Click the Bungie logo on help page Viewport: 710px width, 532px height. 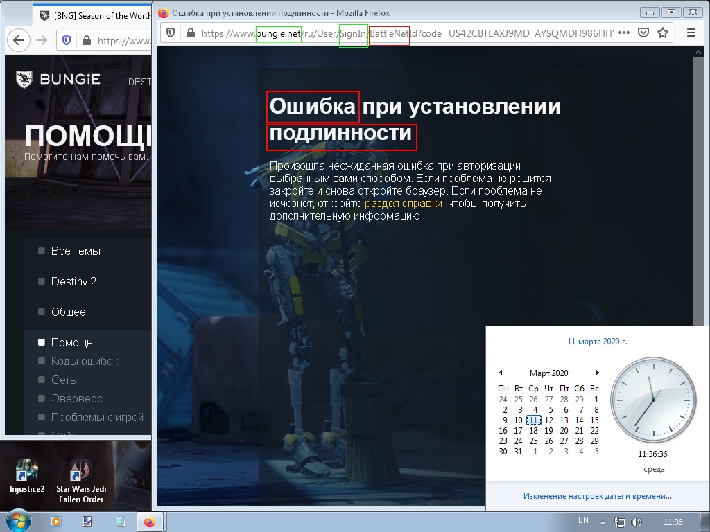pyautogui.click(x=58, y=79)
